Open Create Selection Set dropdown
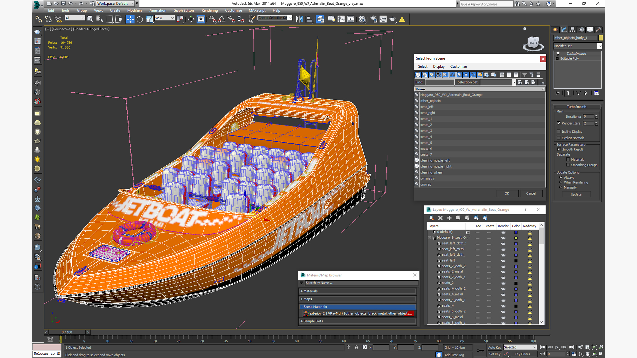 (275, 18)
